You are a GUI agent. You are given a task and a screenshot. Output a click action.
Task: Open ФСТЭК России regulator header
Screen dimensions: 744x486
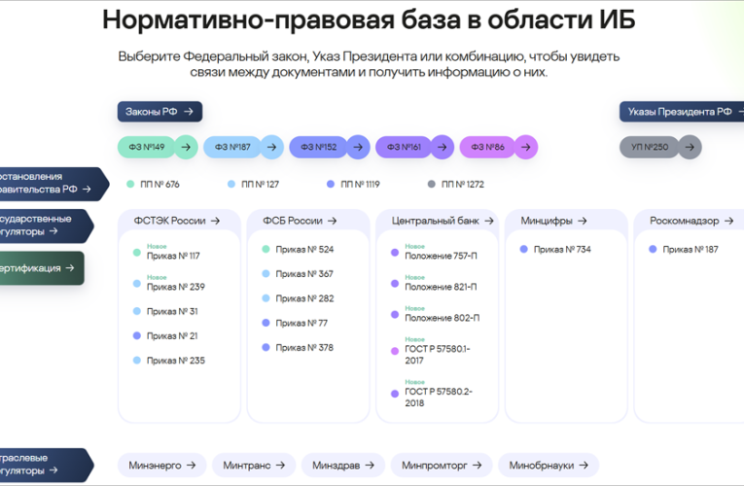(179, 221)
